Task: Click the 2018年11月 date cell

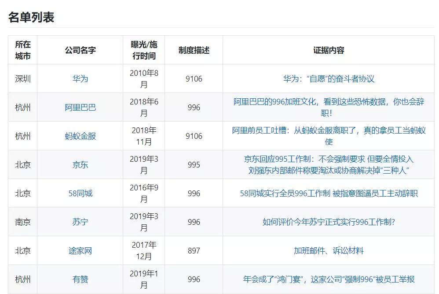Action: [x=144, y=136]
